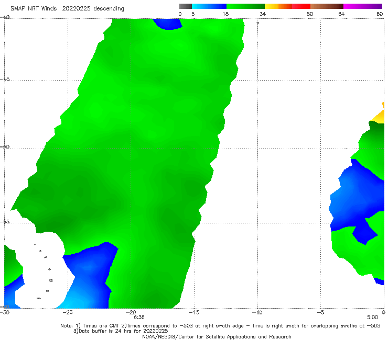The height and width of the screenshot is (340, 388).
Task: Pick the yellow-to-red 34–50 colorbar segment
Action: [287, 6]
